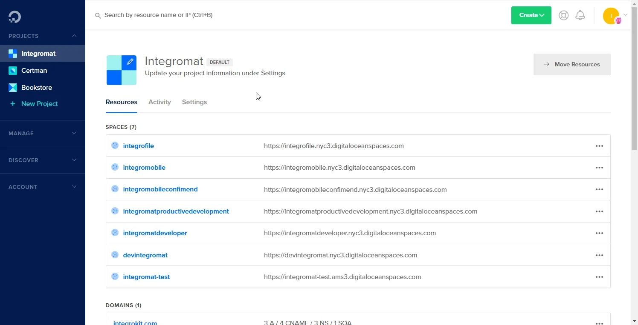Open more options for integromatdeveloper row
This screenshot has width=638, height=325.
599,233
